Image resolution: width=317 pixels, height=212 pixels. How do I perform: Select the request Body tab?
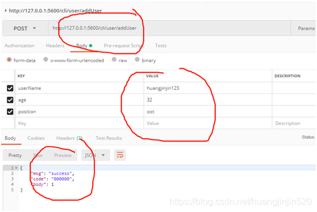click(x=84, y=45)
